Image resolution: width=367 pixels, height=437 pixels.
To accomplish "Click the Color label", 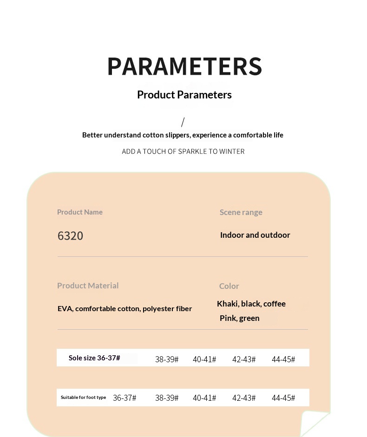I will pyautogui.click(x=229, y=286).
